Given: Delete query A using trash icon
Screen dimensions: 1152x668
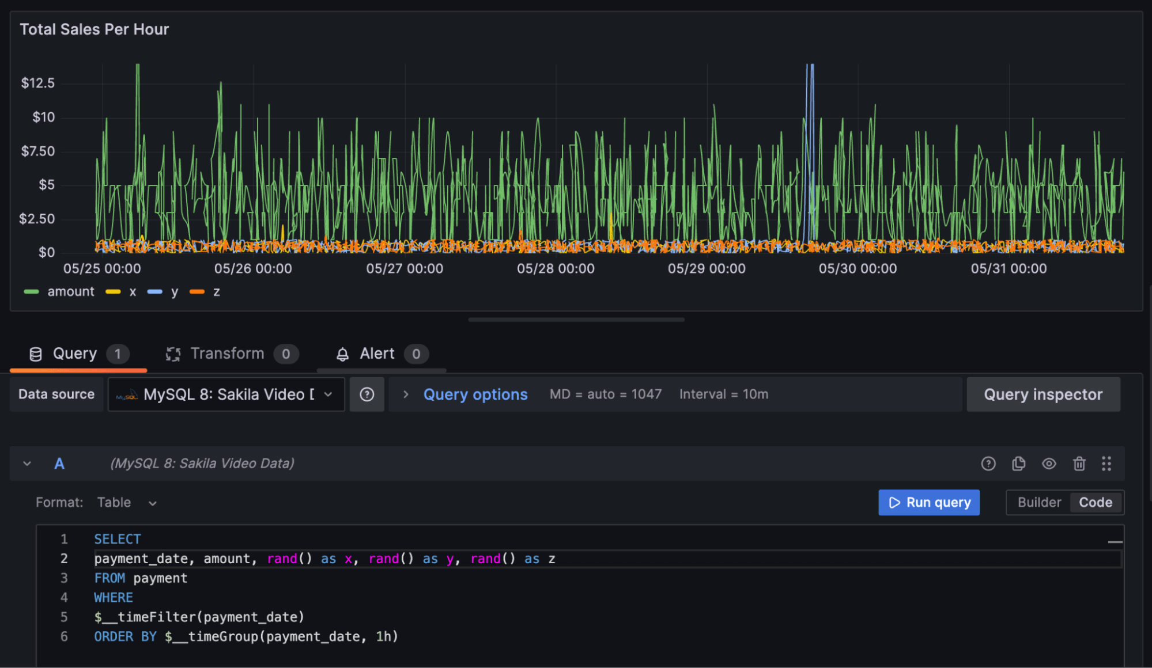Looking at the screenshot, I should (1079, 464).
